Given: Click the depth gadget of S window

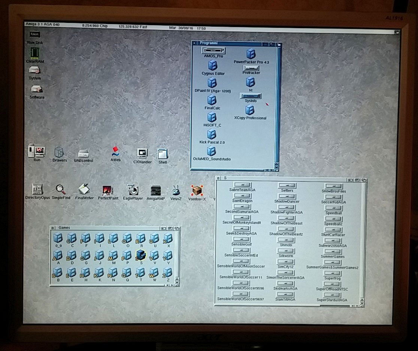Looking at the screenshot, I should click(x=364, y=180).
